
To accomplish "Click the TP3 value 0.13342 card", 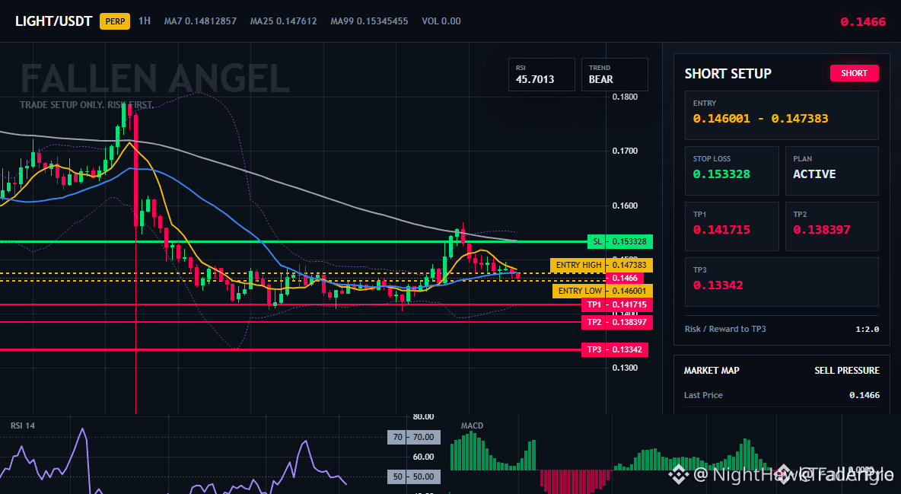I will tap(782, 282).
